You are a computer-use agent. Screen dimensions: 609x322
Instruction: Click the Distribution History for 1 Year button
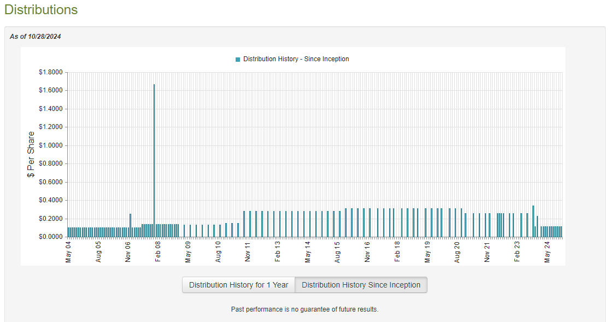[x=238, y=285]
